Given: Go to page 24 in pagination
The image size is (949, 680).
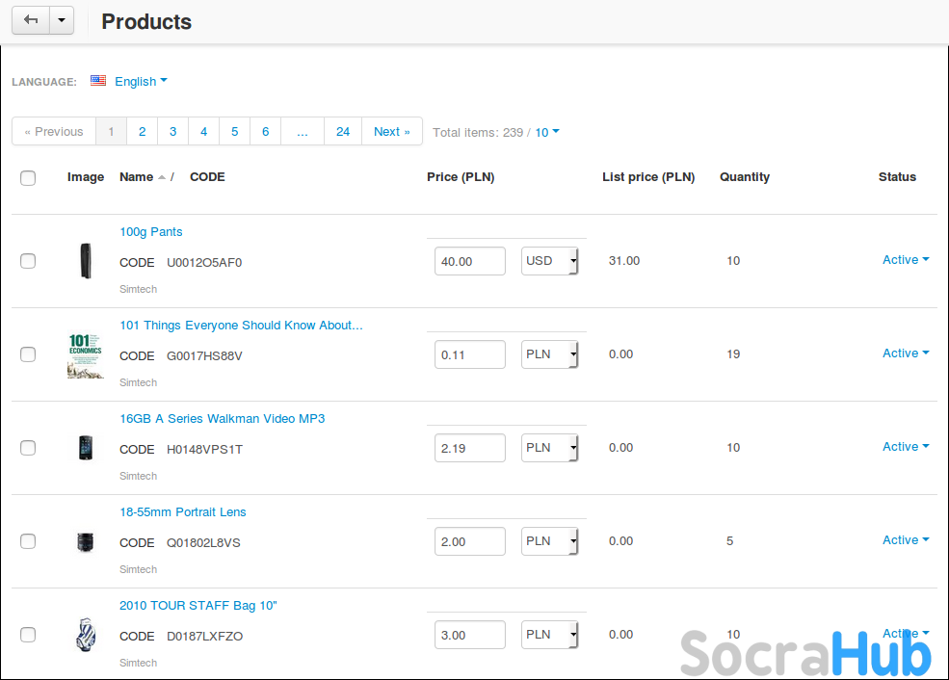Looking at the screenshot, I should [x=343, y=132].
